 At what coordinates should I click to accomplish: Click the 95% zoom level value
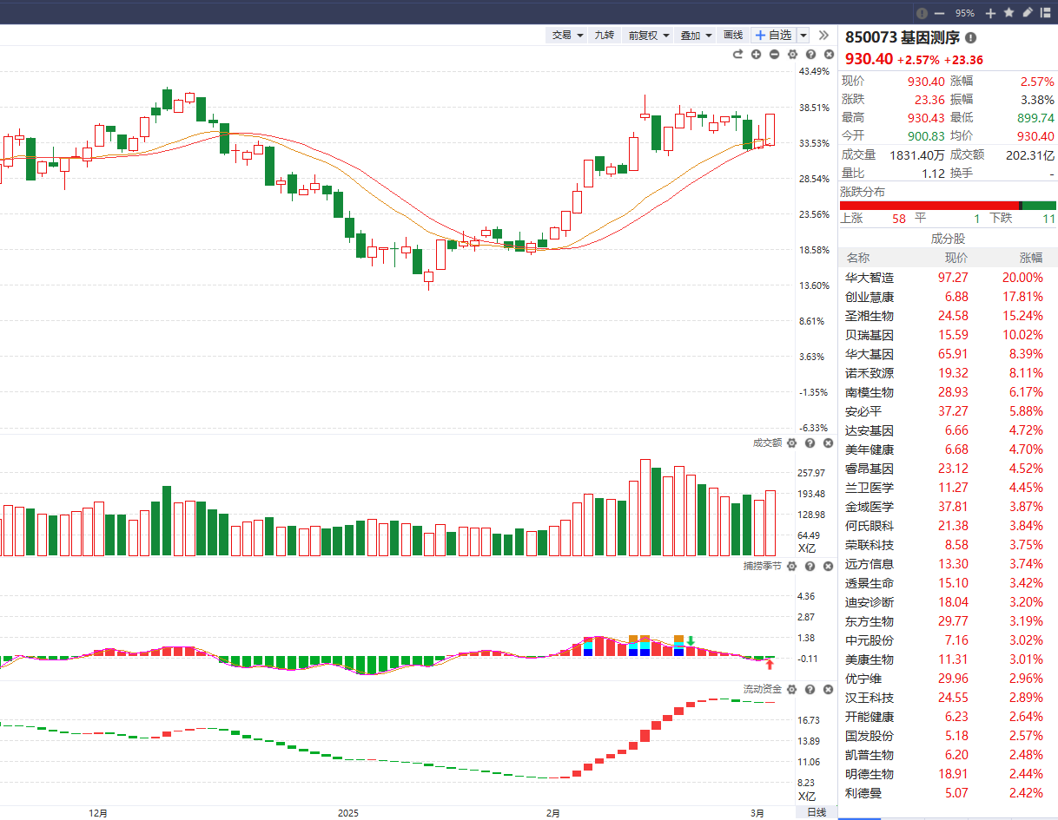[x=965, y=13]
